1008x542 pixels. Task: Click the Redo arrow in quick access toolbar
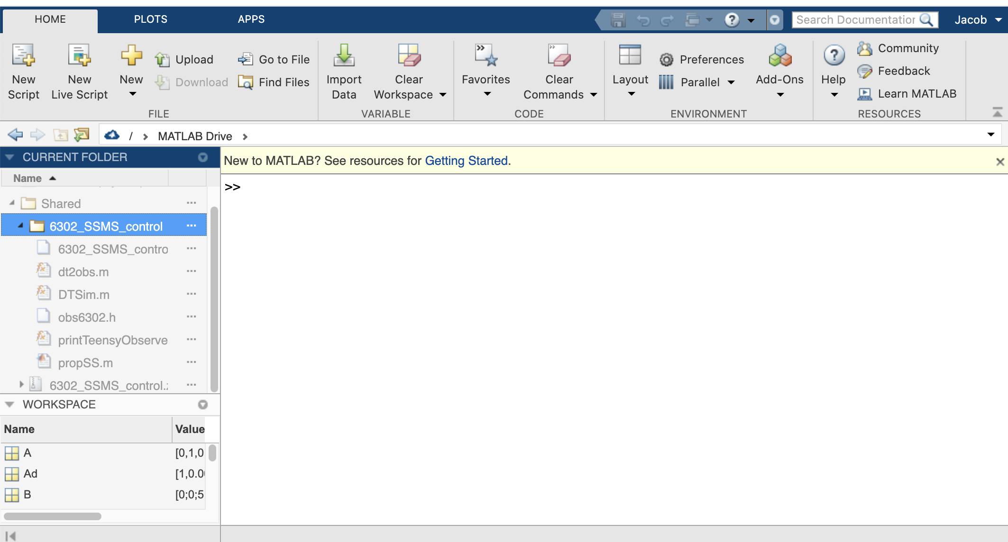click(667, 20)
